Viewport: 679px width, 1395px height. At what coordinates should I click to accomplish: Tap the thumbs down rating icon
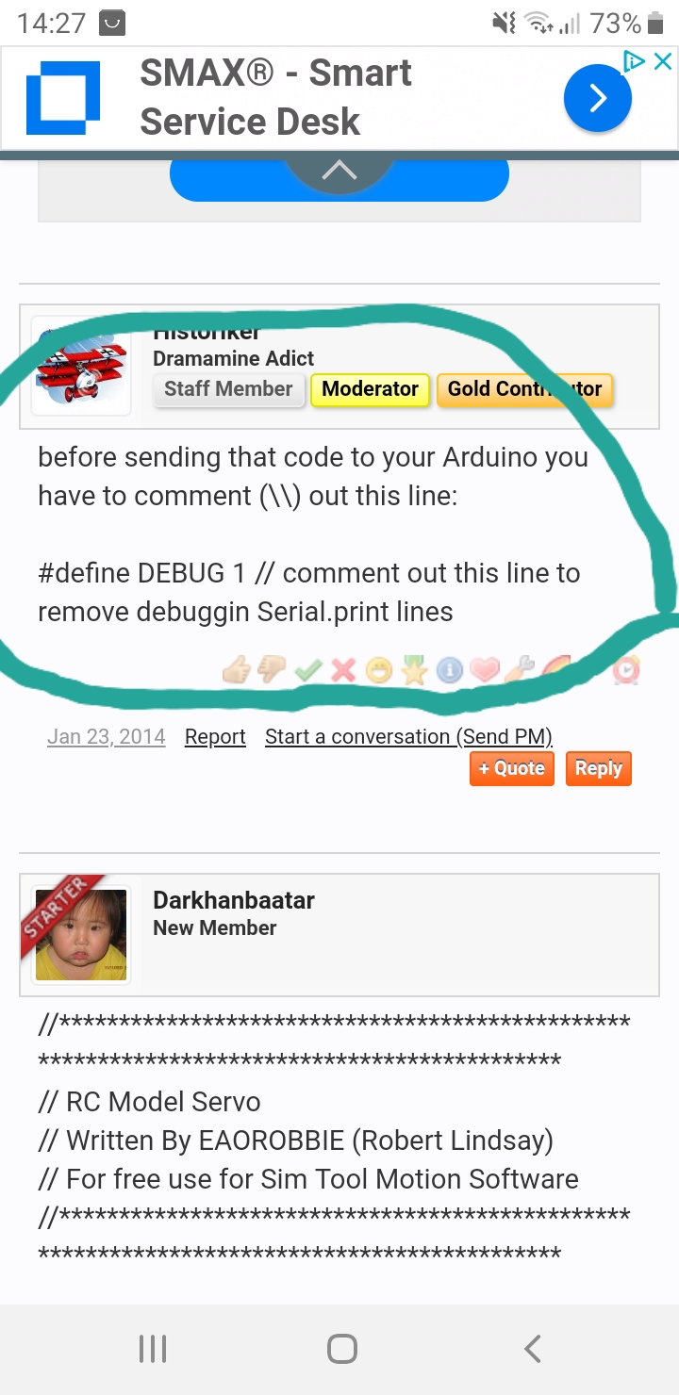click(x=273, y=670)
